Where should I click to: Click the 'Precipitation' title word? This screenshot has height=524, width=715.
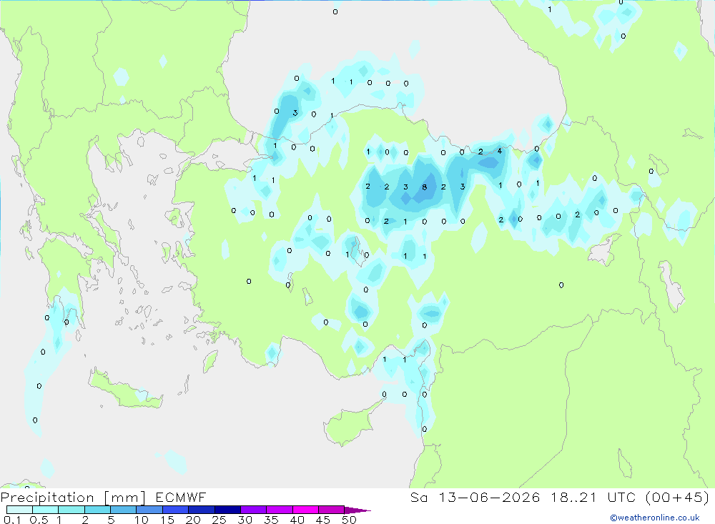(x=47, y=498)
